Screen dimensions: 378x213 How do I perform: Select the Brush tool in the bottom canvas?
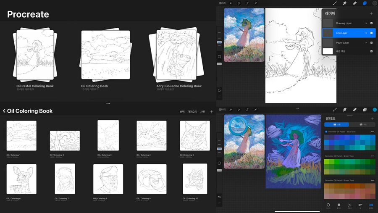[335, 110]
